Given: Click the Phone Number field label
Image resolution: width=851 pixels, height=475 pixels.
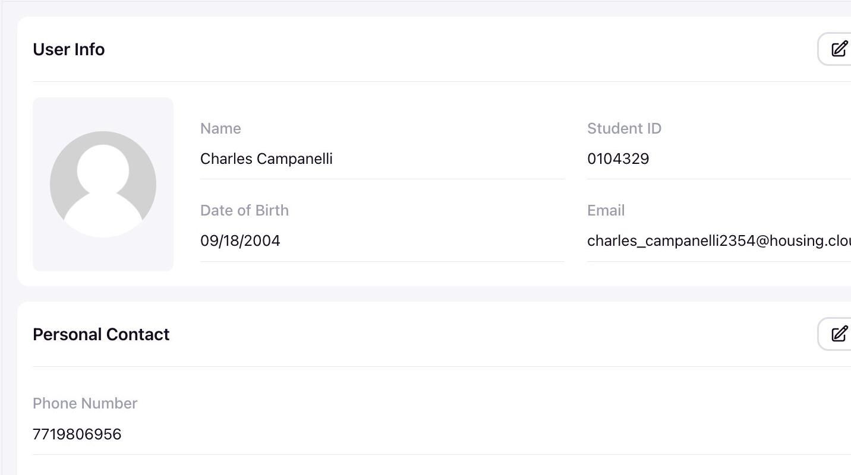Looking at the screenshot, I should coord(85,403).
